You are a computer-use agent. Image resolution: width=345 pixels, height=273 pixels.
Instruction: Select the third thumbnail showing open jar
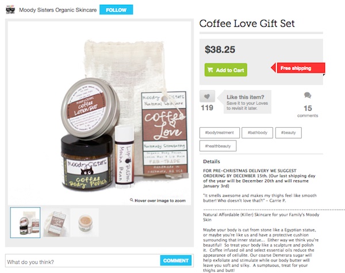(x=85, y=222)
